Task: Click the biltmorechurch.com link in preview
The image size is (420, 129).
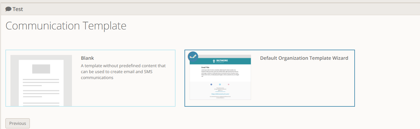Action: [x=220, y=94]
